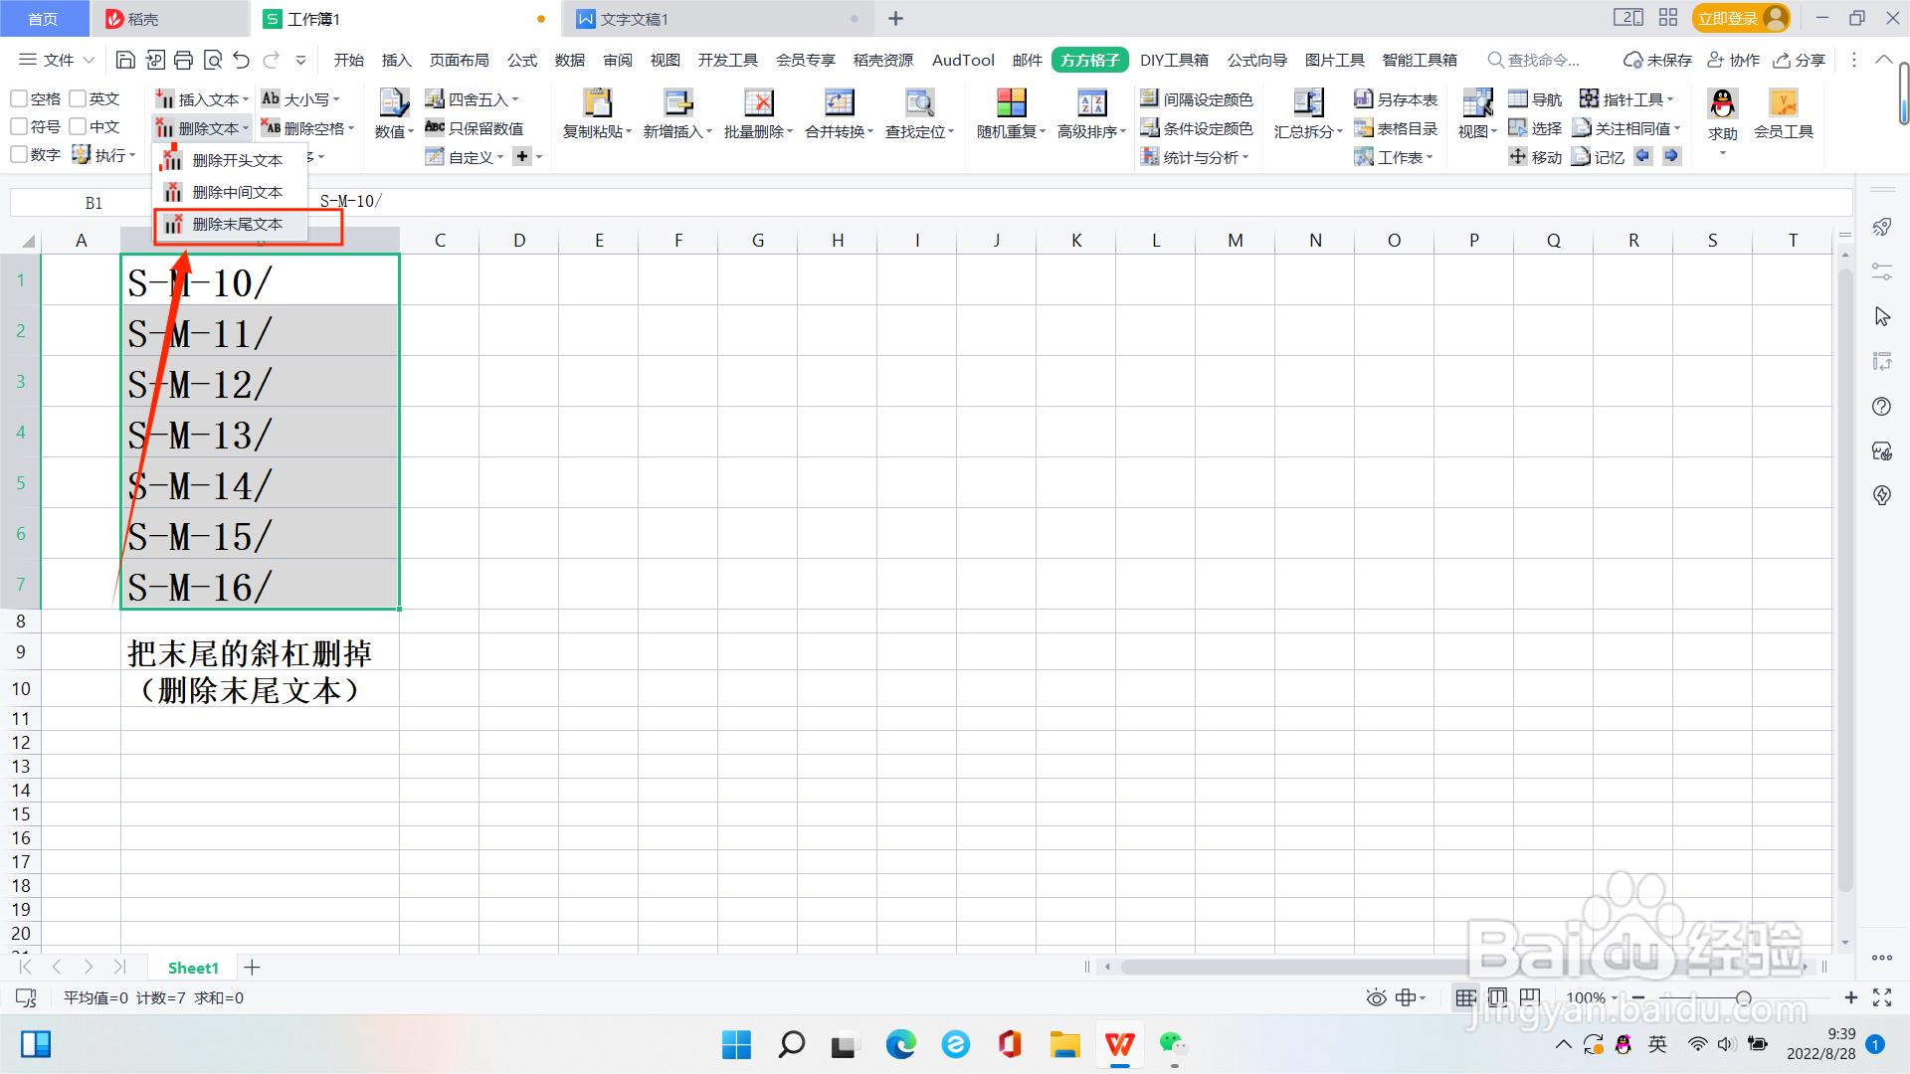The image size is (1910, 1074).
Task: Tick the 数字 checkbox
Action: [x=19, y=154]
